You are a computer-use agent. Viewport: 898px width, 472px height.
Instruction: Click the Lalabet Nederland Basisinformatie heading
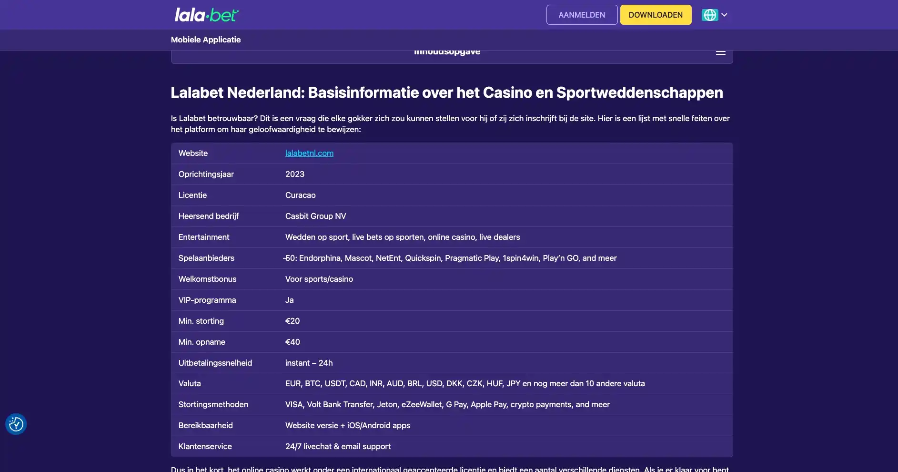click(x=446, y=92)
